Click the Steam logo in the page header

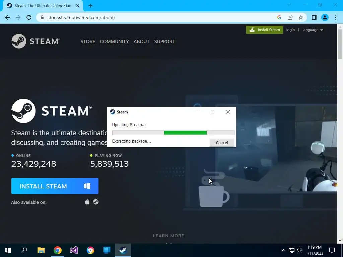coord(36,41)
